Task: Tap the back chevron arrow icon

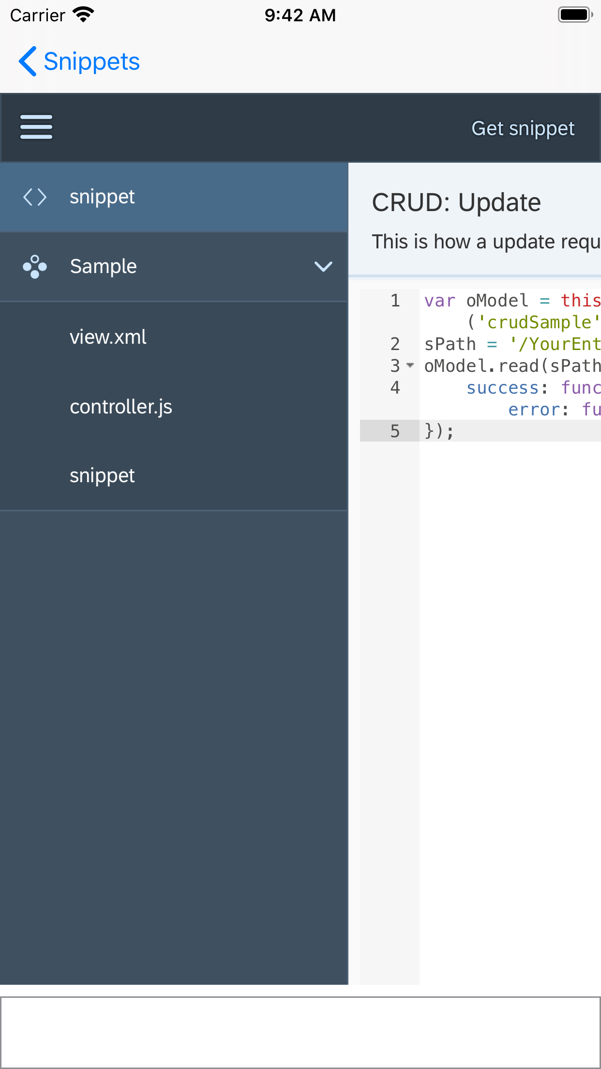Action: 28,61
